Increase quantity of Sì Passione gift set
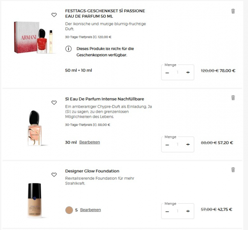Image resolution: width=248 pixels, height=230 pixels. (188, 72)
